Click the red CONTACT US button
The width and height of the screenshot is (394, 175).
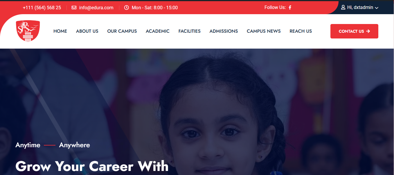(354, 31)
